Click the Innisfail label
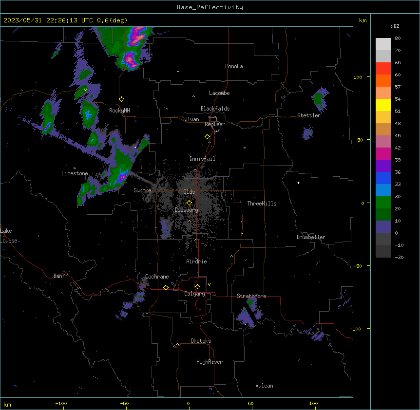This screenshot has height=410, width=420. [x=202, y=159]
